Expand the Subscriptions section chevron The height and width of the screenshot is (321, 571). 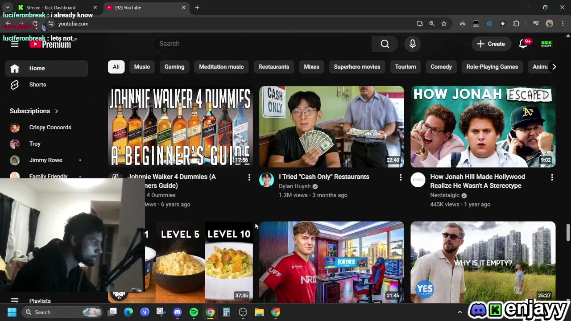pyautogui.click(x=57, y=111)
